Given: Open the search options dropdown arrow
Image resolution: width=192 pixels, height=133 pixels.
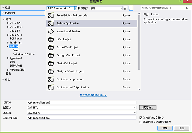Looking at the screenshot, I should pyautogui.click(x=189, y=8).
